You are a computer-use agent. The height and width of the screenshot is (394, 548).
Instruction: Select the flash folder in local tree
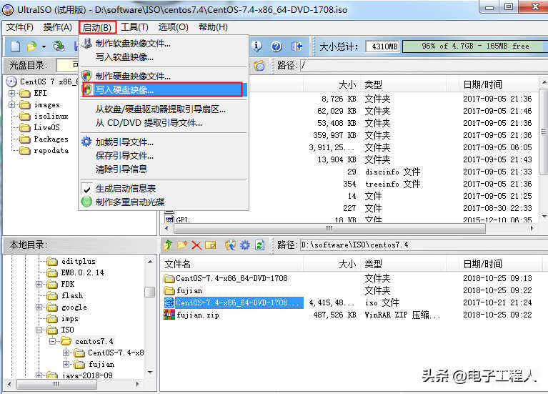pos(72,295)
